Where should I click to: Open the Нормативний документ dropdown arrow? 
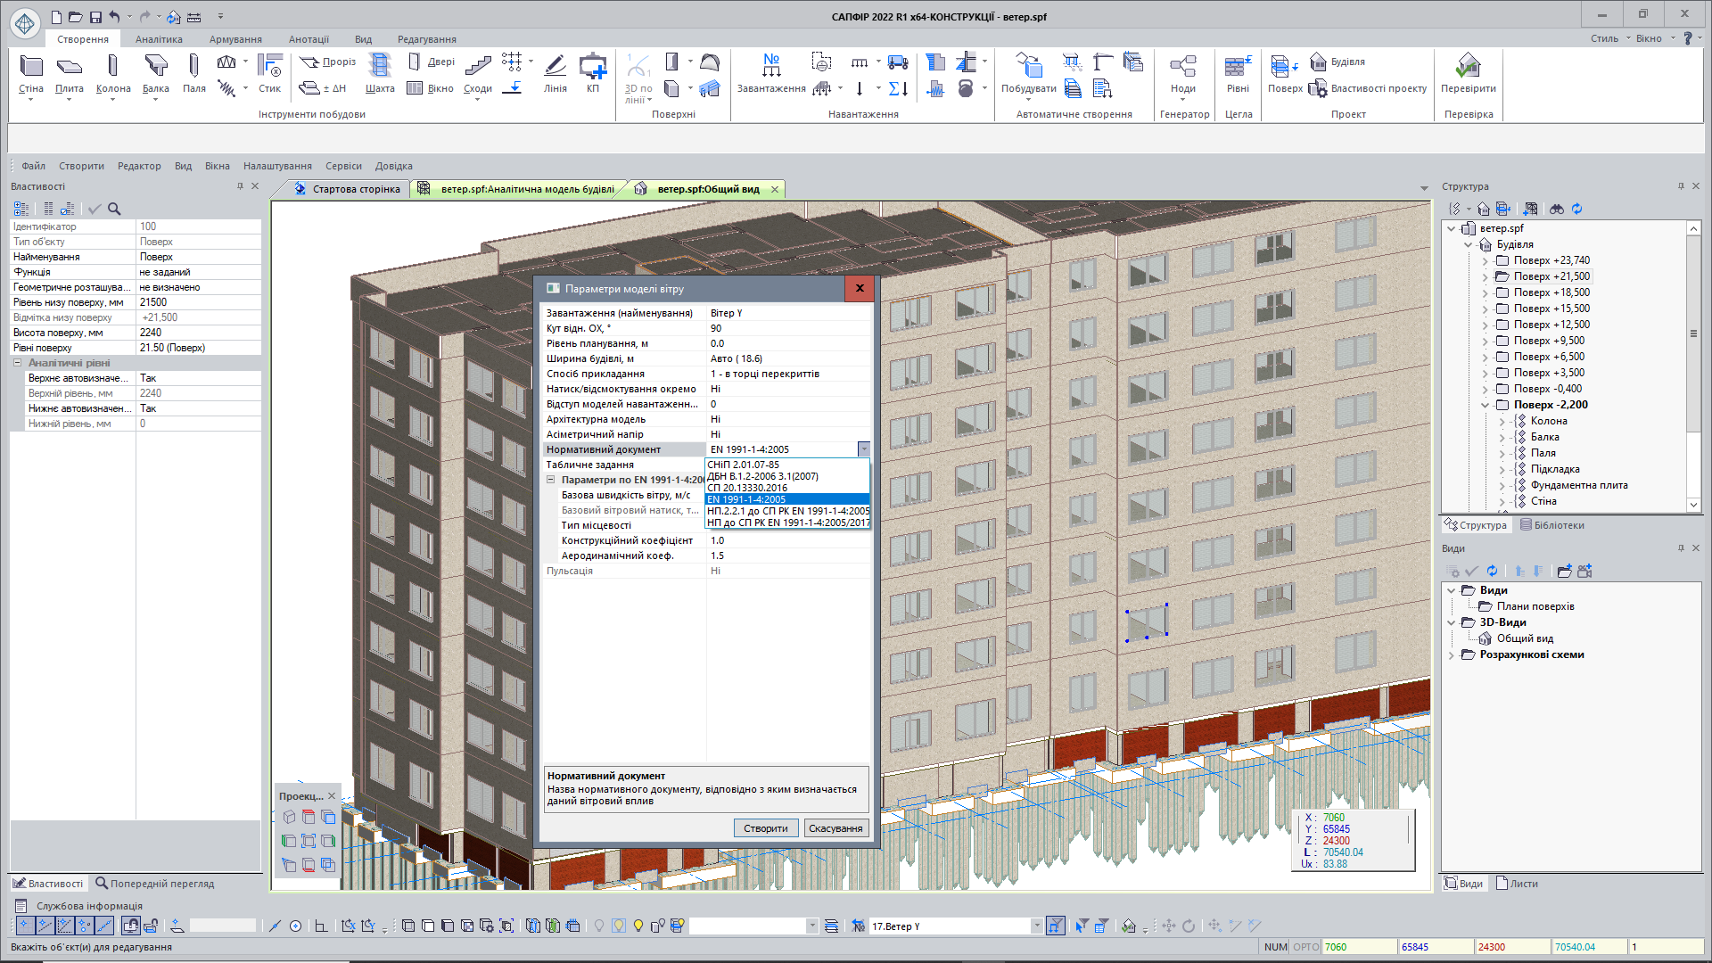[x=863, y=449]
